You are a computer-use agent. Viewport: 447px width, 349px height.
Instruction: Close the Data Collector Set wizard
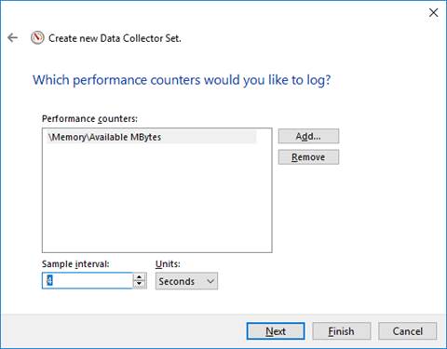coord(433,13)
